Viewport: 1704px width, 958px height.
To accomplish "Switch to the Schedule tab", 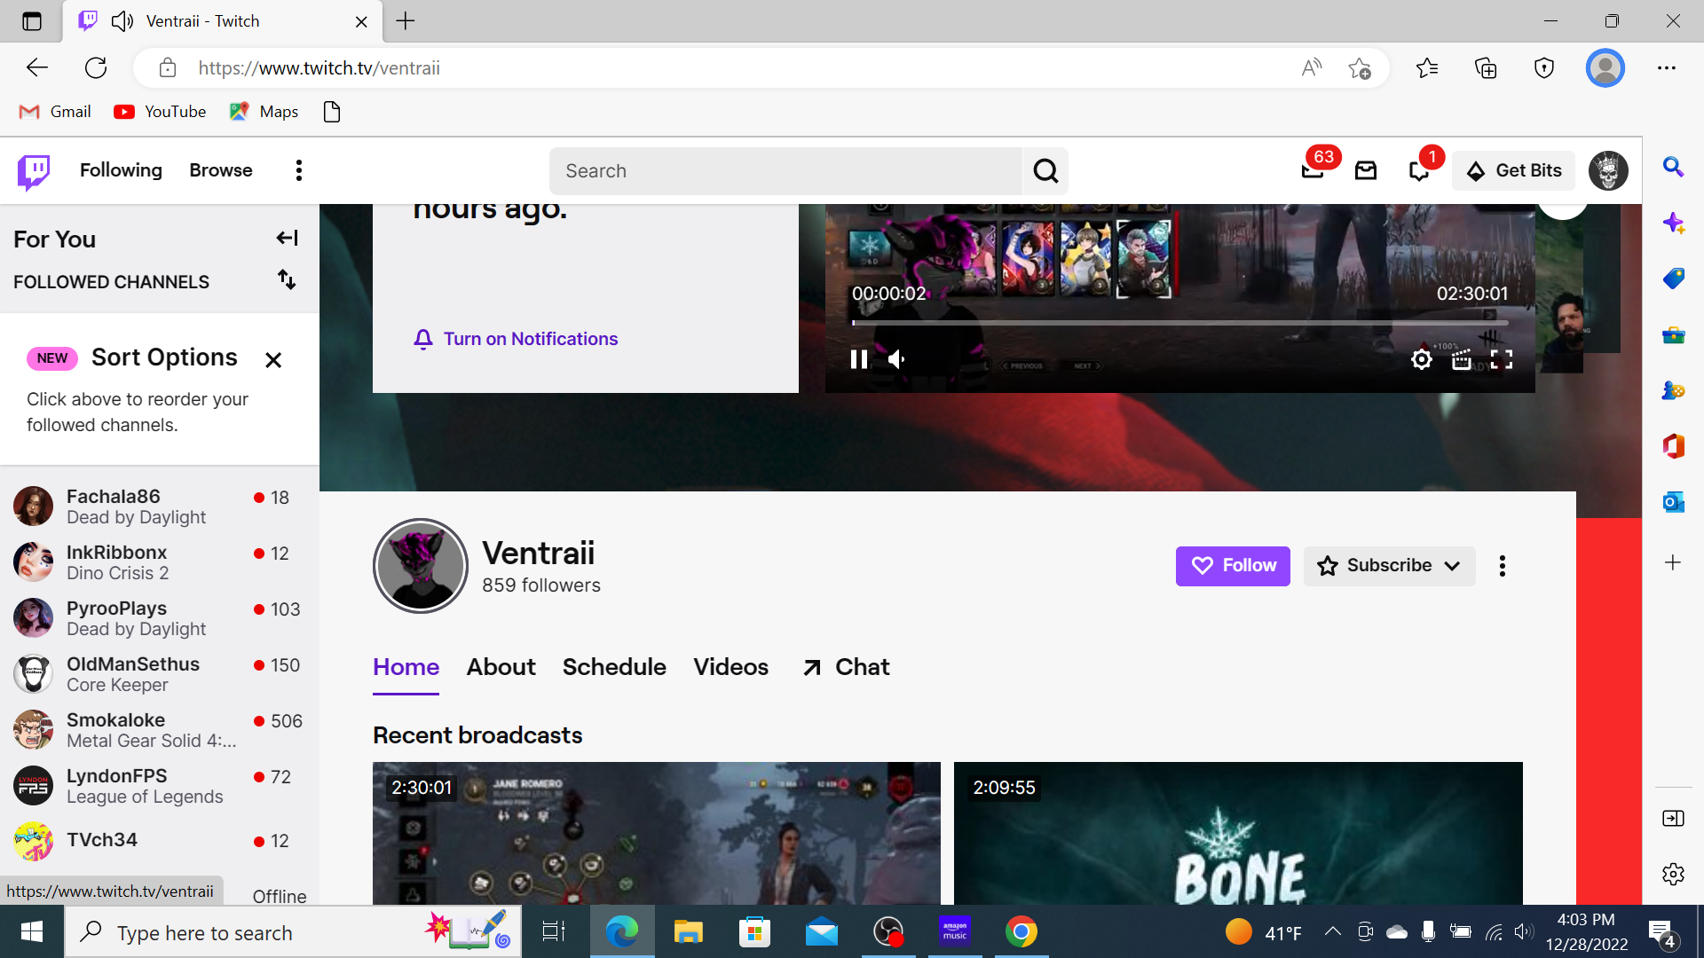I will pyautogui.click(x=614, y=667).
